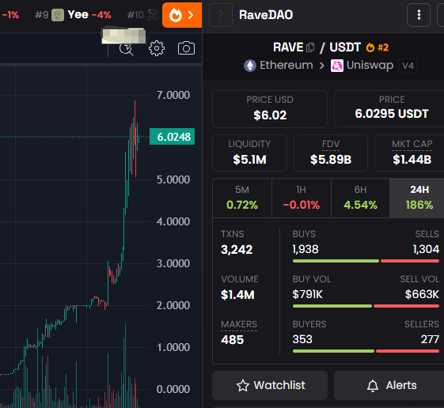The width and height of the screenshot is (444, 408).
Task: Click the #10 trending token entry
Action: (x=142, y=15)
